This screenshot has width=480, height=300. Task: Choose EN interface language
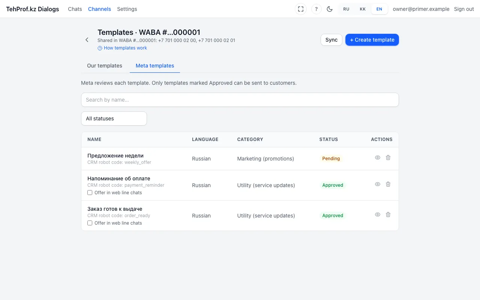click(379, 9)
